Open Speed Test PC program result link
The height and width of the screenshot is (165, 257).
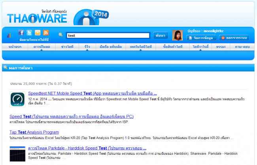(72, 117)
